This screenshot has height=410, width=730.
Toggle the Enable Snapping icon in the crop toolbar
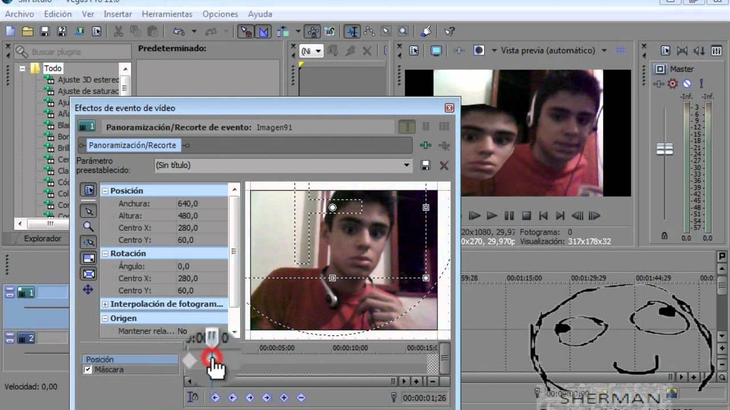pyautogui.click(x=88, y=243)
